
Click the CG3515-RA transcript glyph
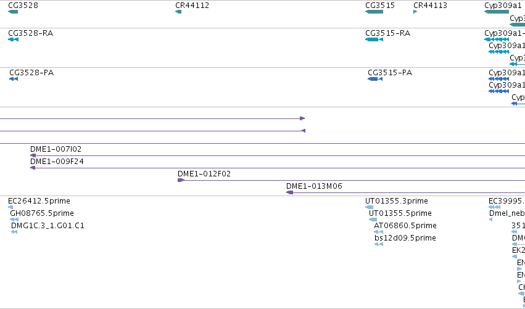click(374, 39)
